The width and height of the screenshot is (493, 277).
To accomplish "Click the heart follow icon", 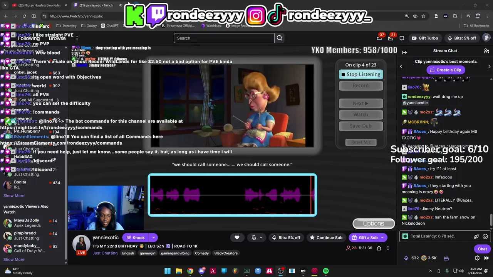I will tap(237, 238).
